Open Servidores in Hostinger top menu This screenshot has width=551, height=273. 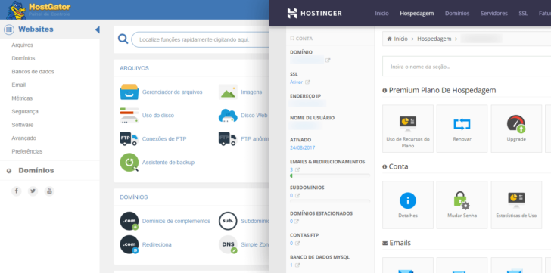(494, 14)
